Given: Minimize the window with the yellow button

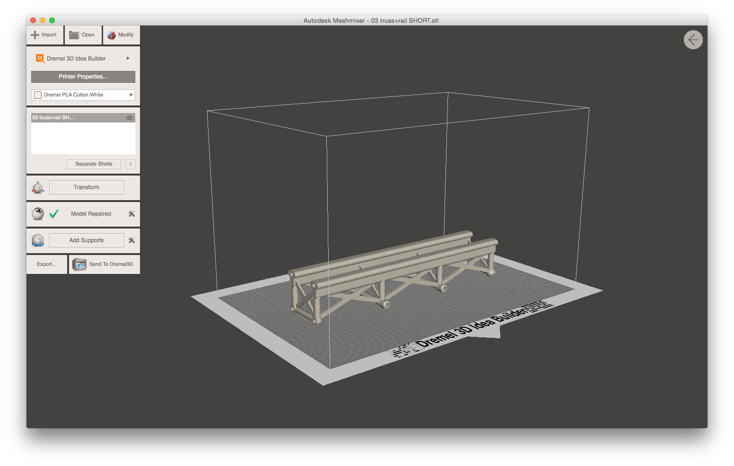Looking at the screenshot, I should pyautogui.click(x=43, y=20).
